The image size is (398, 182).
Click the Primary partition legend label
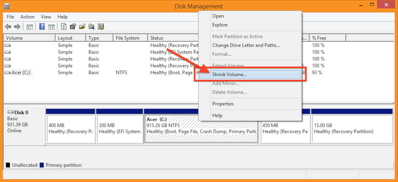(64, 165)
